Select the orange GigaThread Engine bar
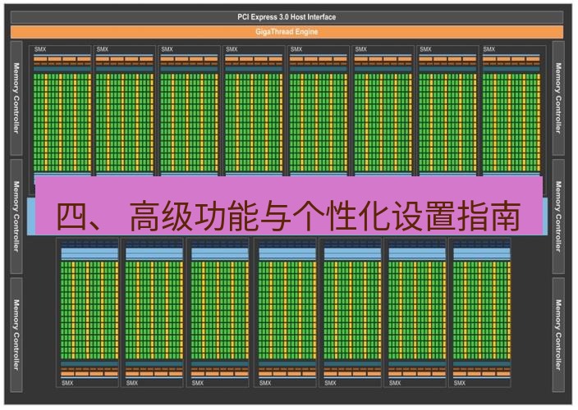The image size is (578, 410). 287,32
